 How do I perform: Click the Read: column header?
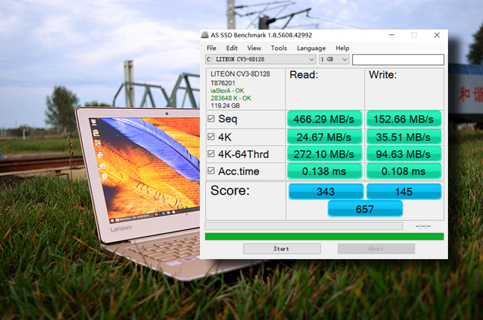304,75
